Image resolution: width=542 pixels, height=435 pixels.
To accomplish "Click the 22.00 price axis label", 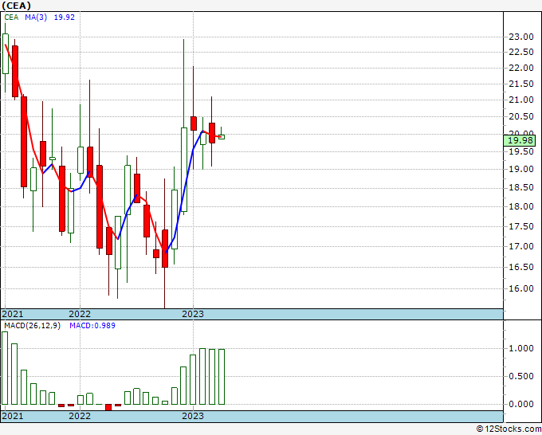I will pyautogui.click(x=521, y=68).
